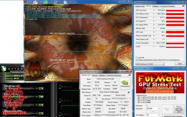Viewport: 187px width, 117px height.
Task: Switch to Sensors tab in lower GPU-Z window
Action: (x=95, y=75)
